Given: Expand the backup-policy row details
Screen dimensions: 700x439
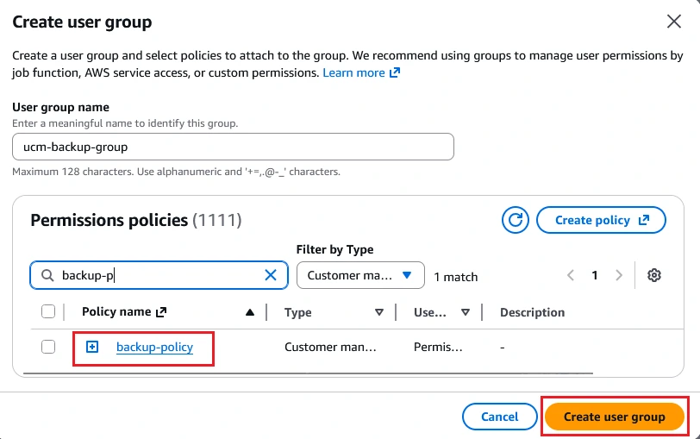Looking at the screenshot, I should click(x=92, y=347).
